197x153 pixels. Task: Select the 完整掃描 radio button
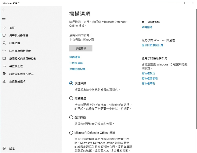(71, 98)
